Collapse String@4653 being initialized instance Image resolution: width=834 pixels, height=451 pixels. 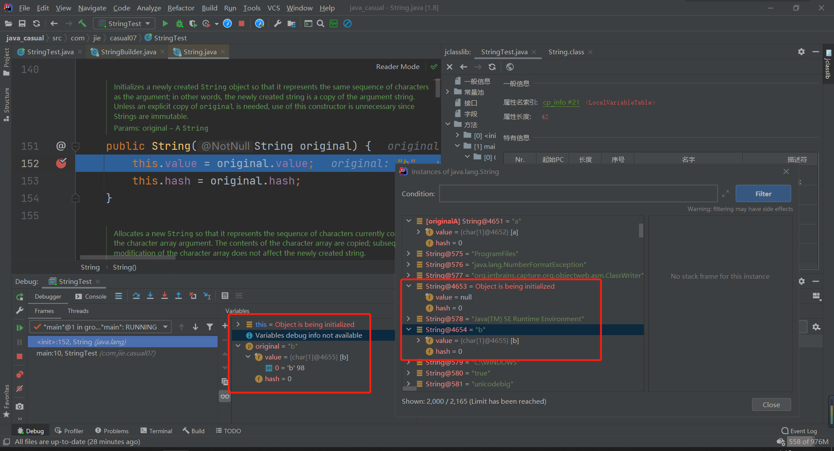point(409,286)
